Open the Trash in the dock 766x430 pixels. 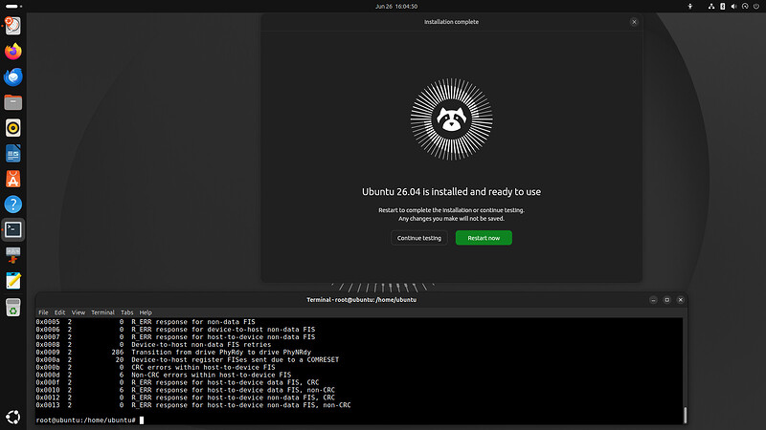pyautogui.click(x=12, y=308)
